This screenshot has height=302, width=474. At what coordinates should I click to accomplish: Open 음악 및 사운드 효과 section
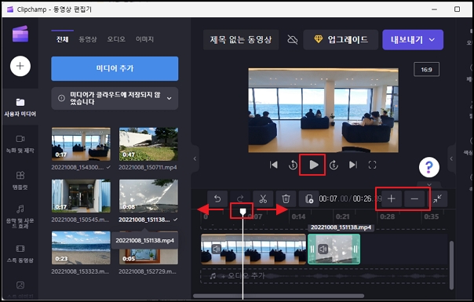coord(20,216)
